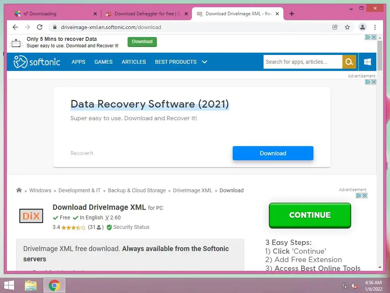Click the Recoverit advertiser label
Screen dimensions: 390x293
82,153
